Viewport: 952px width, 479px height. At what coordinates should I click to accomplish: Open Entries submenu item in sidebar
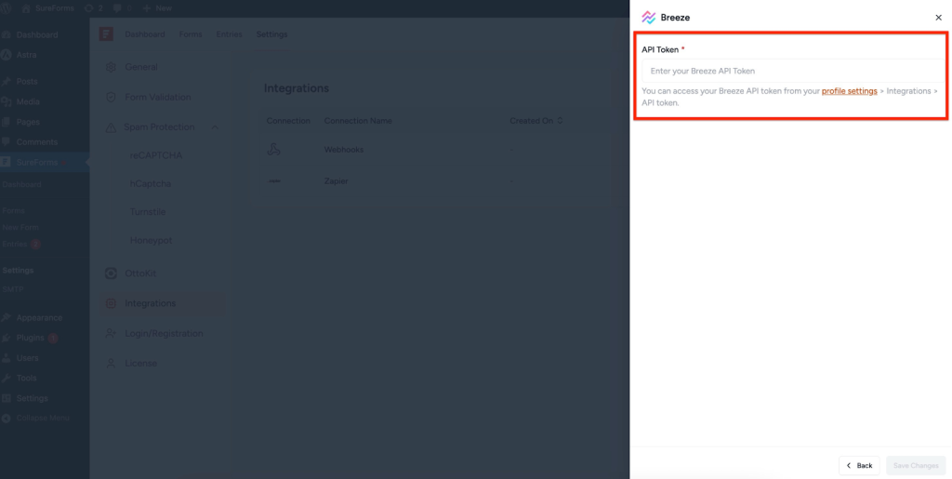tap(15, 244)
